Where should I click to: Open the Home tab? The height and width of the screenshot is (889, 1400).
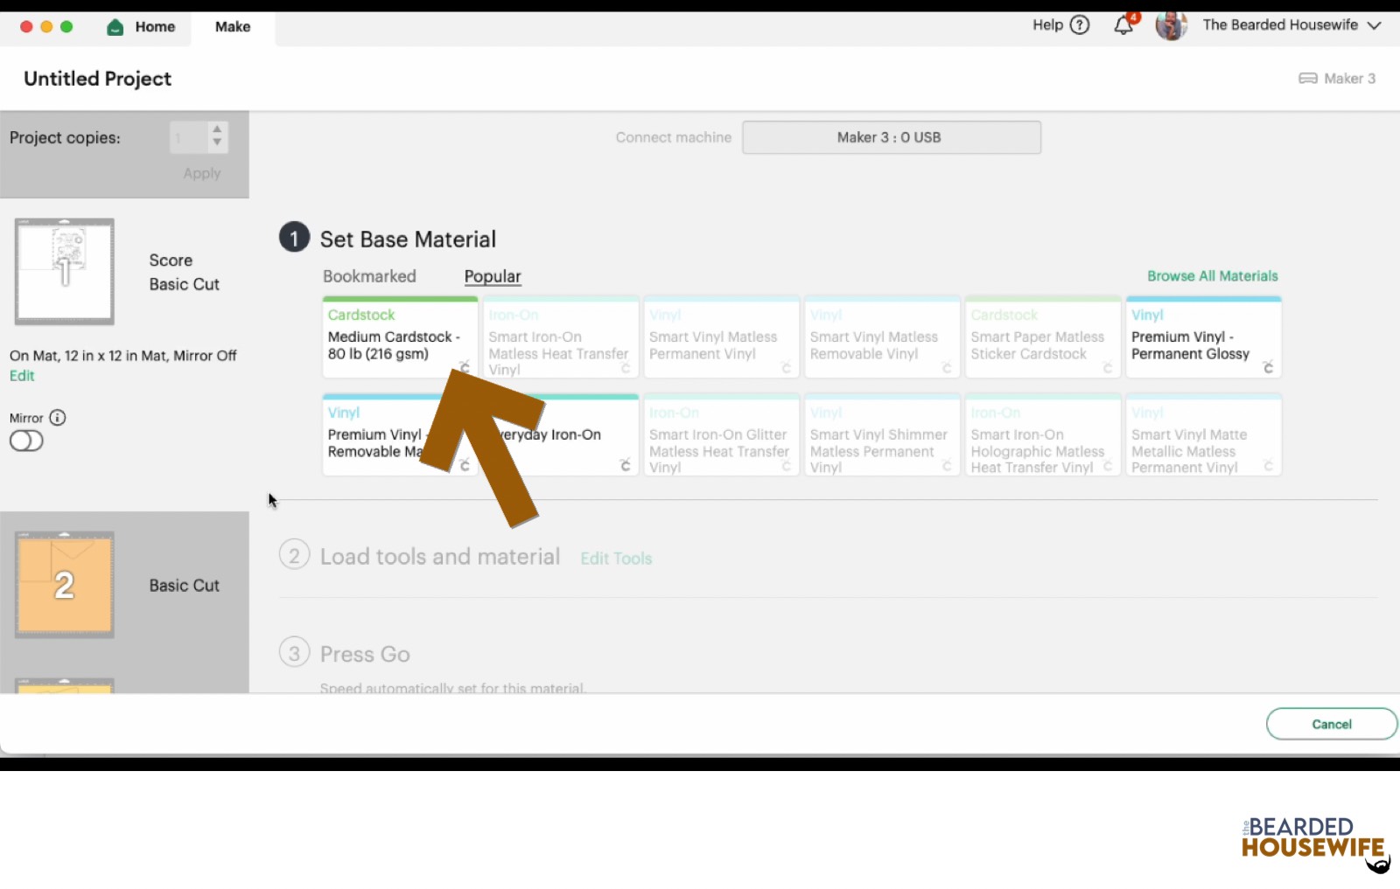click(x=141, y=27)
